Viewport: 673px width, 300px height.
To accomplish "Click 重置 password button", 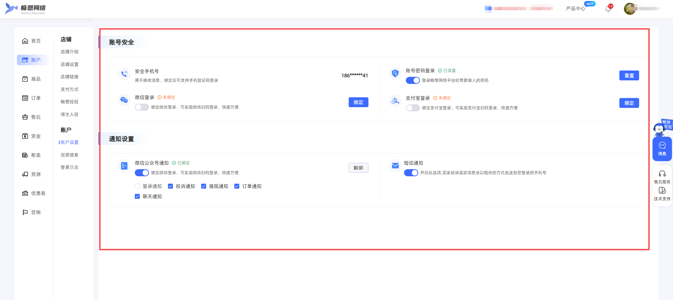I will click(629, 75).
